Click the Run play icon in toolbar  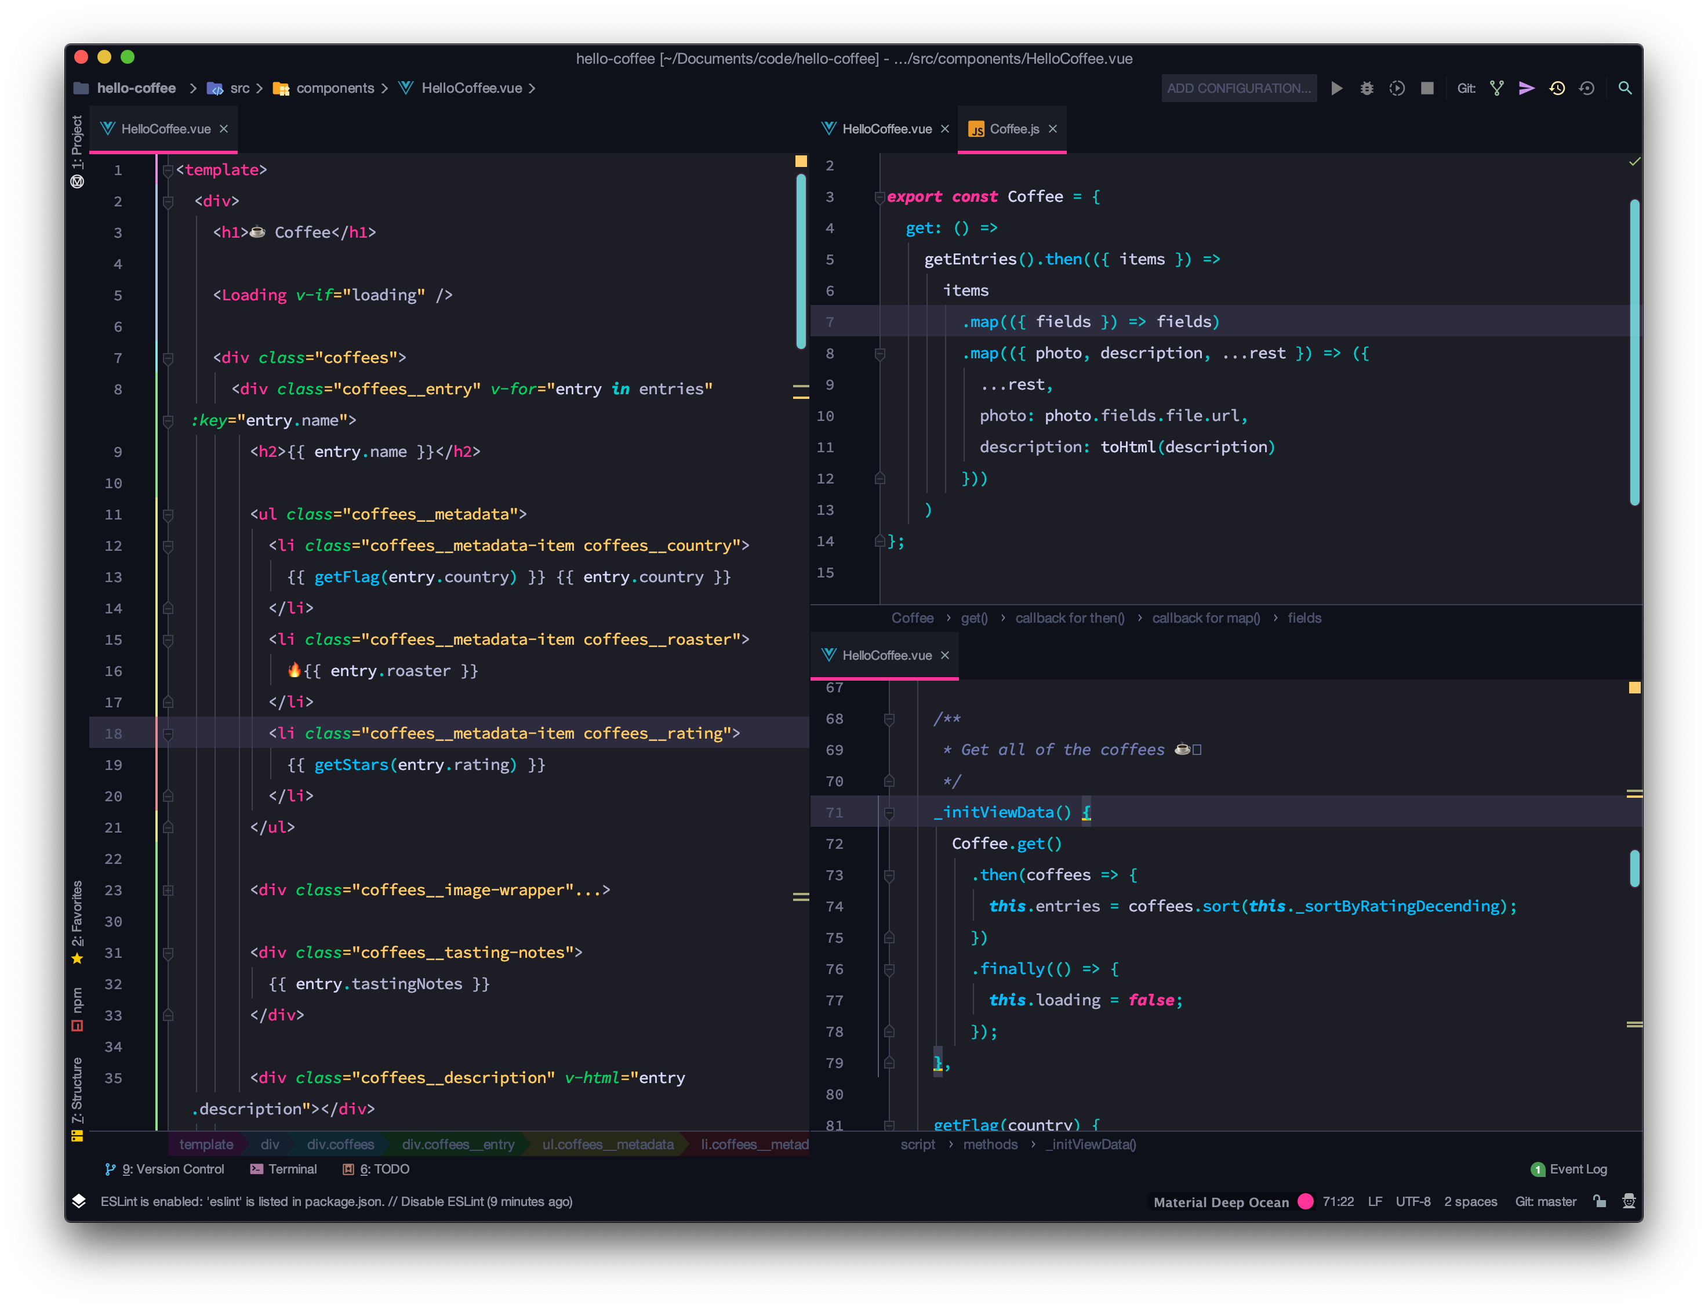[x=1337, y=88]
